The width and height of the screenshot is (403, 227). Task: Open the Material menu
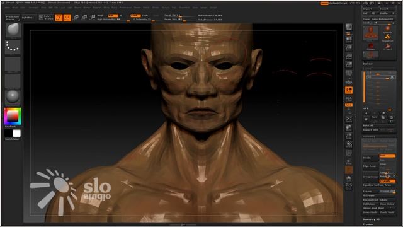[96, 8]
